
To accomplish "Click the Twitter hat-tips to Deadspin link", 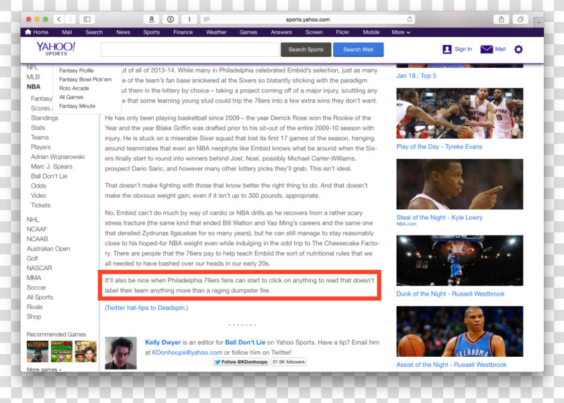I will 146,308.
